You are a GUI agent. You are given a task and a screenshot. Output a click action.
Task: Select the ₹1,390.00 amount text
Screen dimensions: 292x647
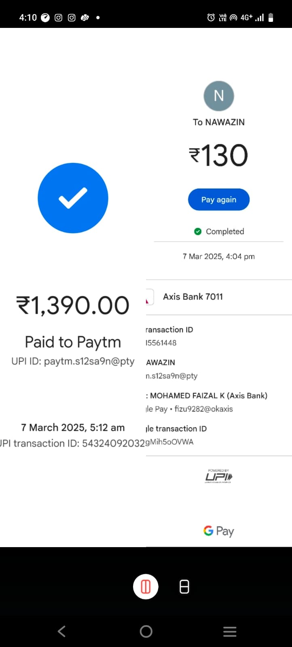point(73,306)
